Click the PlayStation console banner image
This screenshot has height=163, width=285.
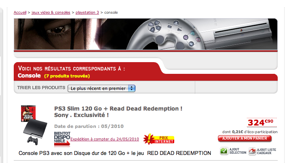146,34
